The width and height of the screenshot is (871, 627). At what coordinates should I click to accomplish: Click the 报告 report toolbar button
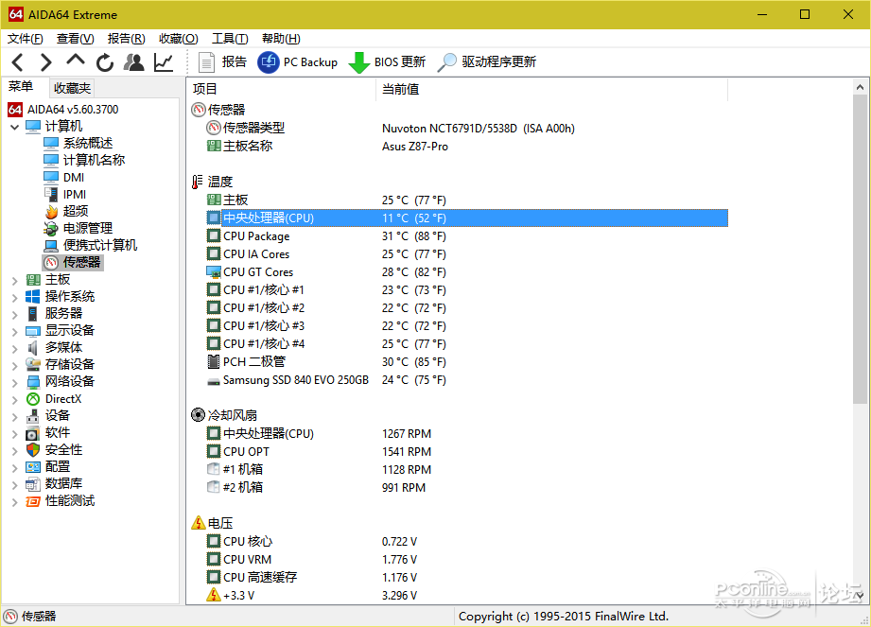pyautogui.click(x=222, y=62)
